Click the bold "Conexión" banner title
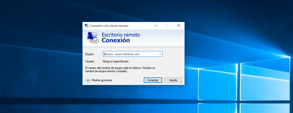 coord(116,40)
